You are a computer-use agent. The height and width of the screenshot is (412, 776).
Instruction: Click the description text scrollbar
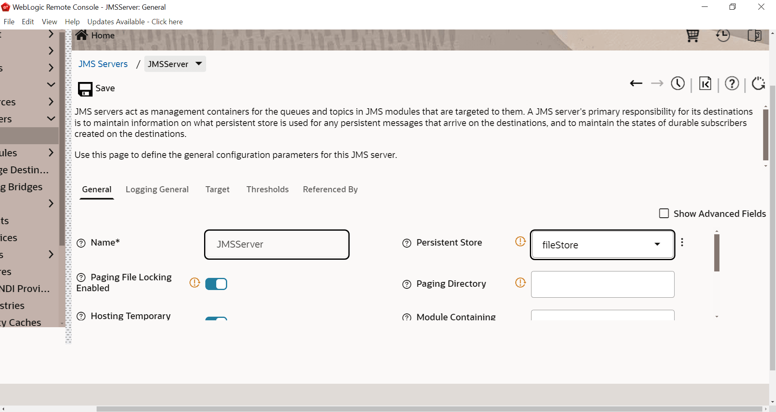[x=765, y=135]
